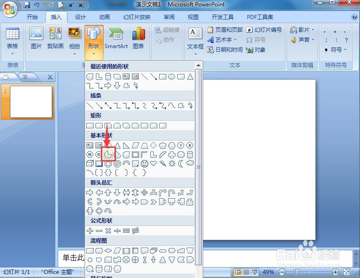Open the 声音 sound dropdown
The height and width of the screenshot is (278, 360).
pyautogui.click(x=313, y=40)
